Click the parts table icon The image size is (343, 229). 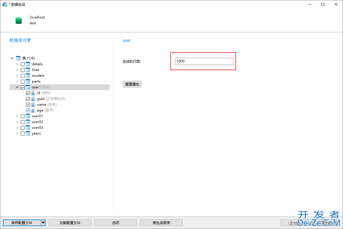point(28,81)
